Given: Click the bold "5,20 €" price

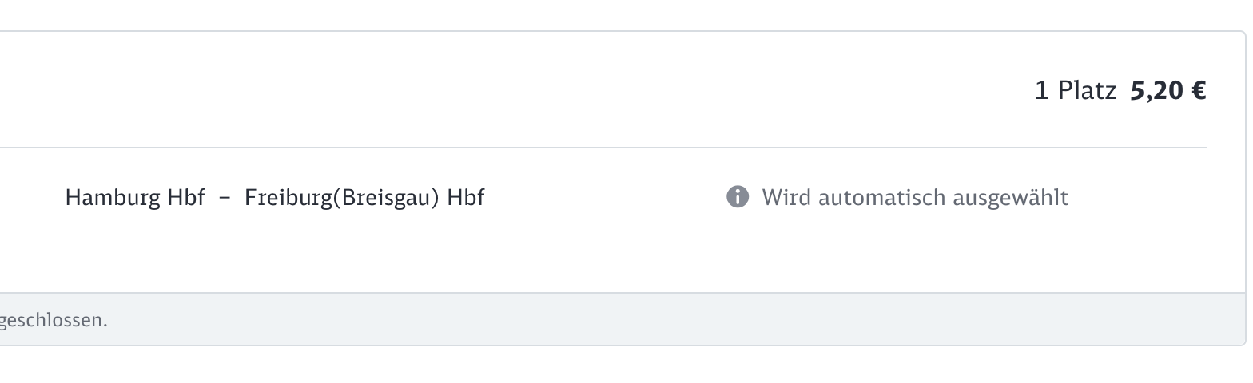Looking at the screenshot, I should pyautogui.click(x=1167, y=91).
